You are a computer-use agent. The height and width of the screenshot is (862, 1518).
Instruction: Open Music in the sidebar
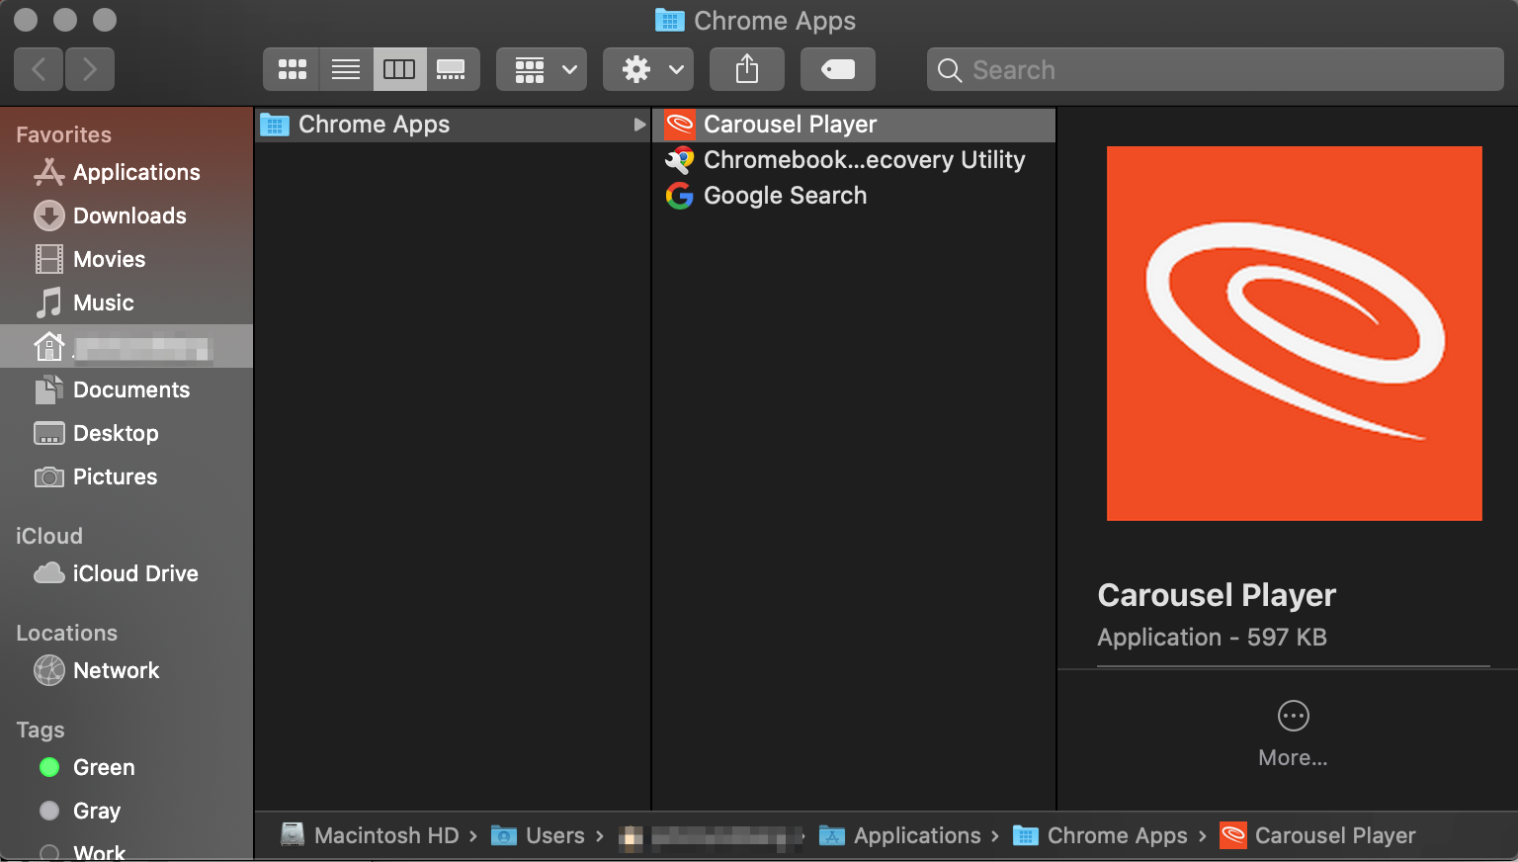click(126, 302)
